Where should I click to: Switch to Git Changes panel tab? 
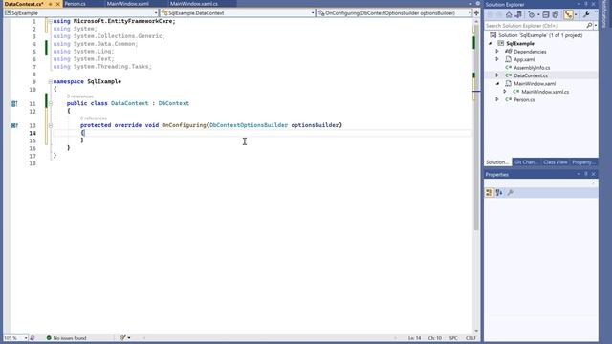click(x=526, y=162)
